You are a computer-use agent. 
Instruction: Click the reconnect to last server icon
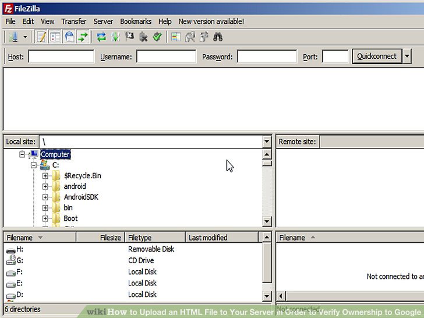(157, 37)
